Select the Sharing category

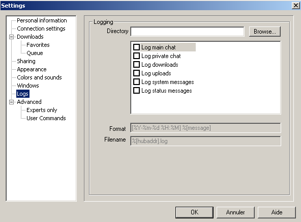click(x=26, y=61)
